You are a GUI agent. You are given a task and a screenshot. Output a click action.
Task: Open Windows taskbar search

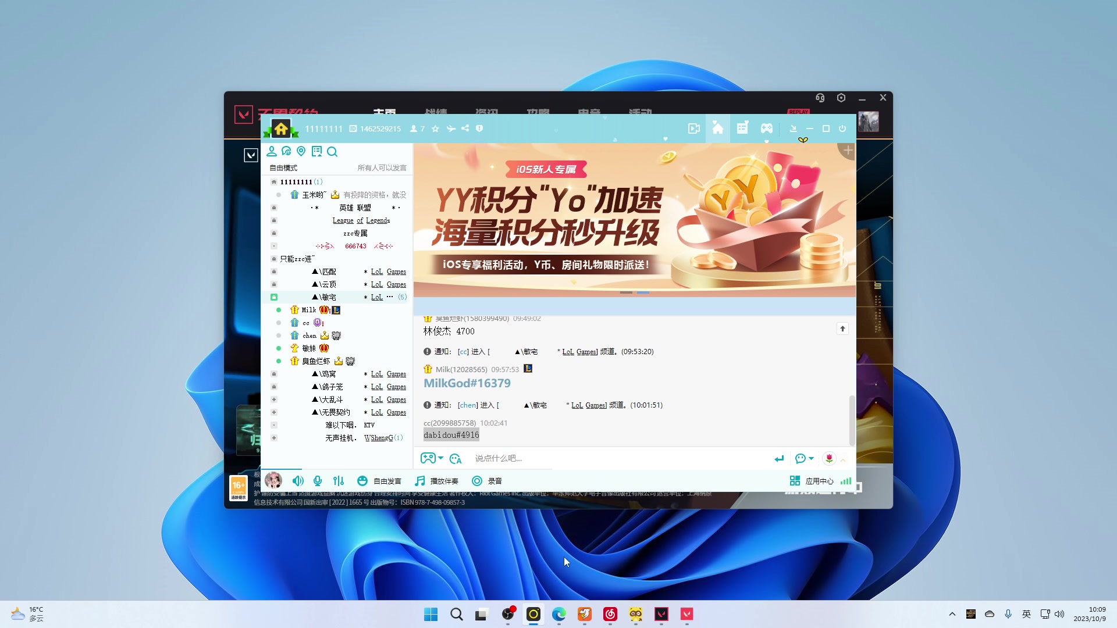(457, 614)
